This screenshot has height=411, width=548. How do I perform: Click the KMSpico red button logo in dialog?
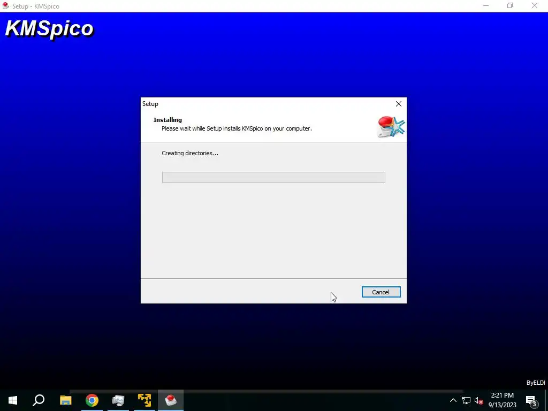point(391,126)
